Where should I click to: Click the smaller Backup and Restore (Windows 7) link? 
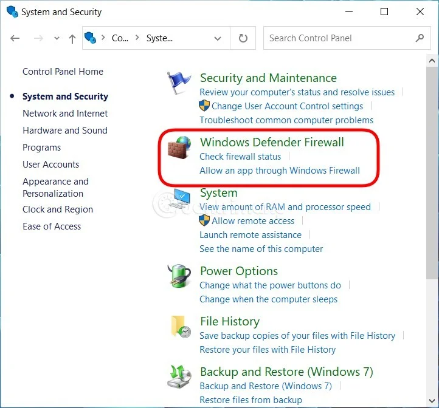(x=266, y=386)
